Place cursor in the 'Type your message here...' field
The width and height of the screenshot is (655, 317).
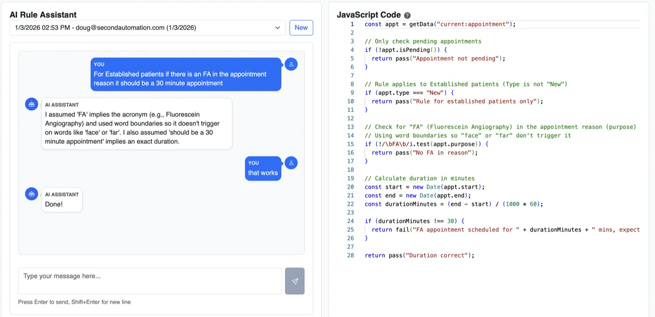(150, 280)
